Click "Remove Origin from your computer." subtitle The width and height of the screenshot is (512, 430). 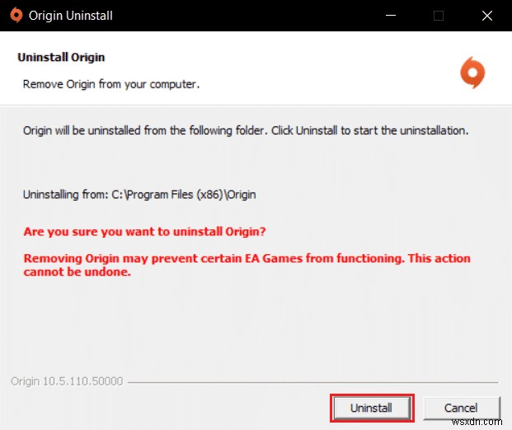tap(111, 83)
